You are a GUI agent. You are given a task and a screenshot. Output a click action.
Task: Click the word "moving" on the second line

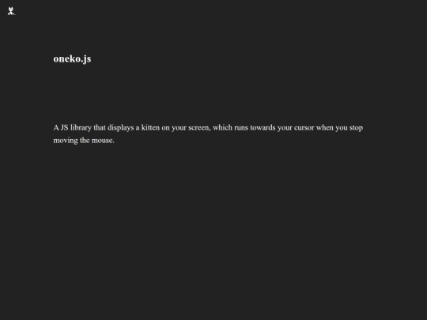[66, 141]
